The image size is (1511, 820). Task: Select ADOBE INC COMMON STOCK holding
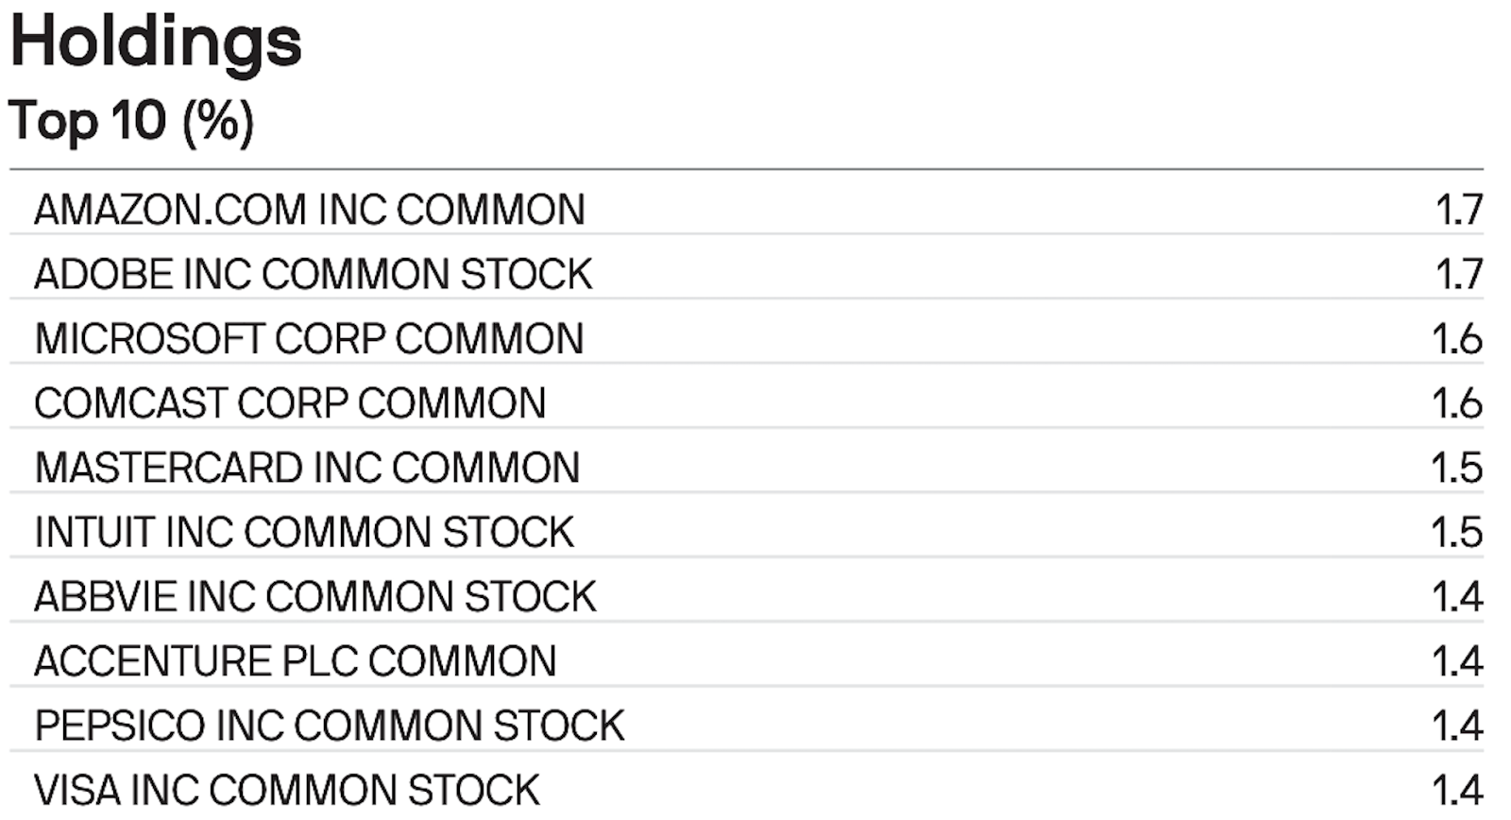point(313,274)
